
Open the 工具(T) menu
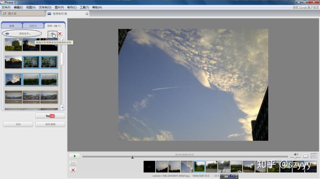coord(84,7)
